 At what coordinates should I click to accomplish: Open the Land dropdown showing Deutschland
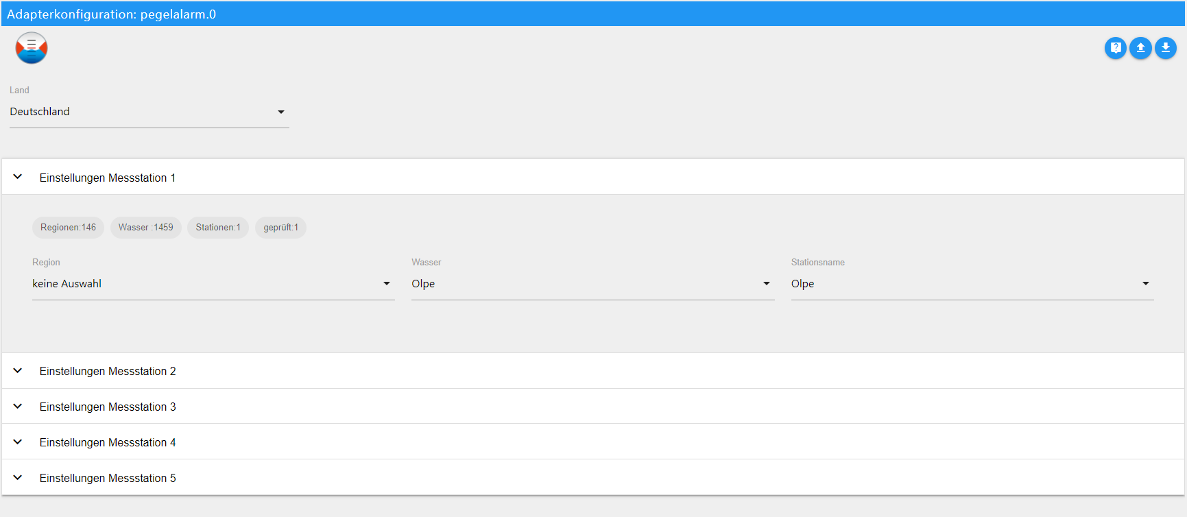(149, 112)
